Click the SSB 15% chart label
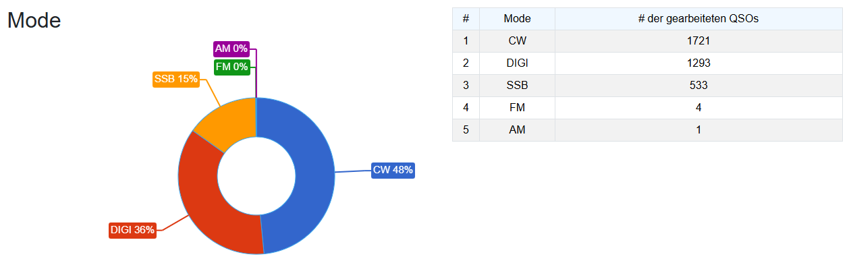The width and height of the screenshot is (851, 267). (x=176, y=79)
